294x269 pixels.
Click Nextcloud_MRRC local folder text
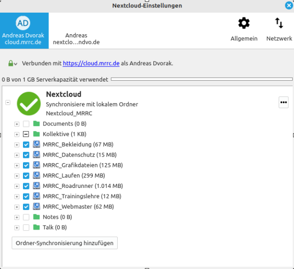pos(69,113)
